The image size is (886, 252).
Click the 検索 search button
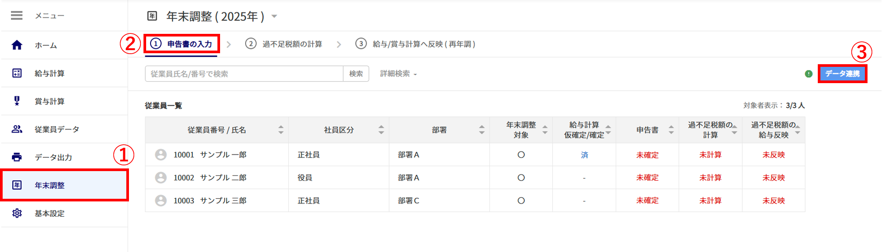(x=356, y=74)
